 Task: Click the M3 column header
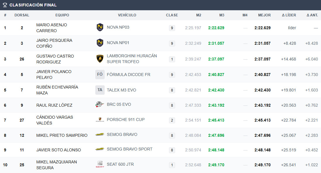coord(222,15)
